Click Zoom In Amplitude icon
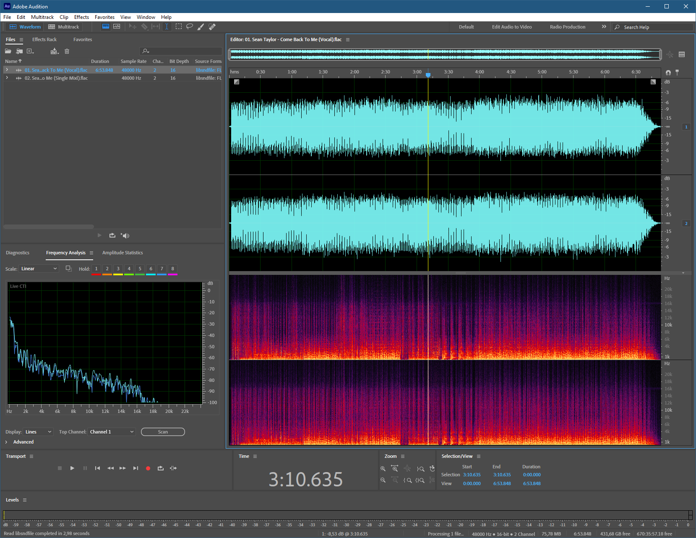 point(383,469)
